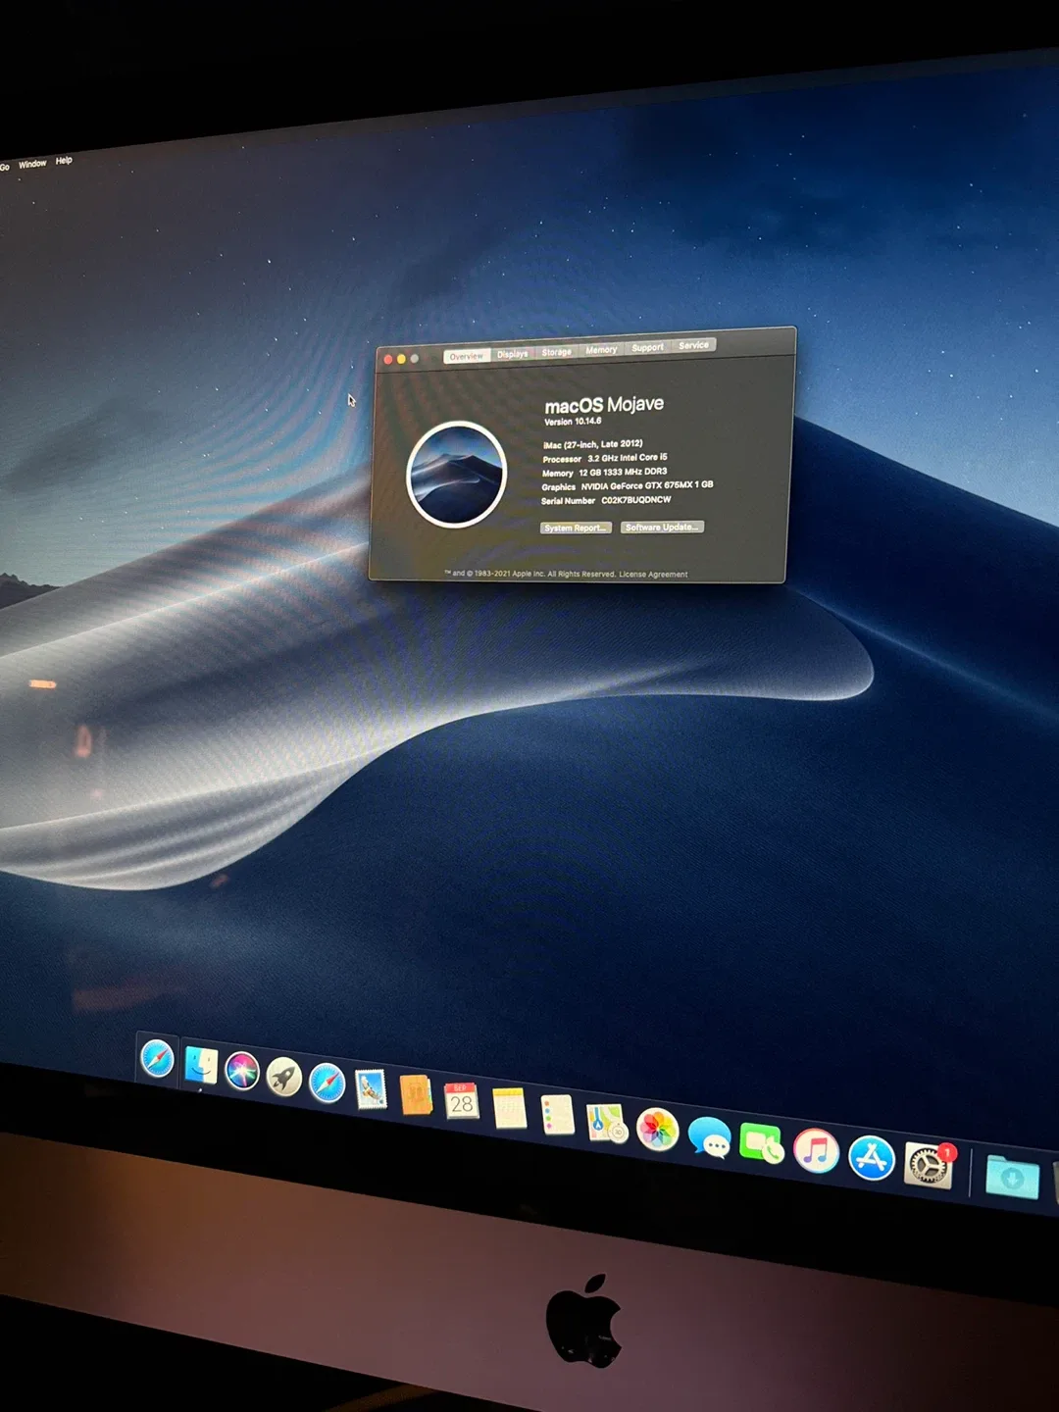
Task: Click the System Report button
Action: click(x=575, y=528)
